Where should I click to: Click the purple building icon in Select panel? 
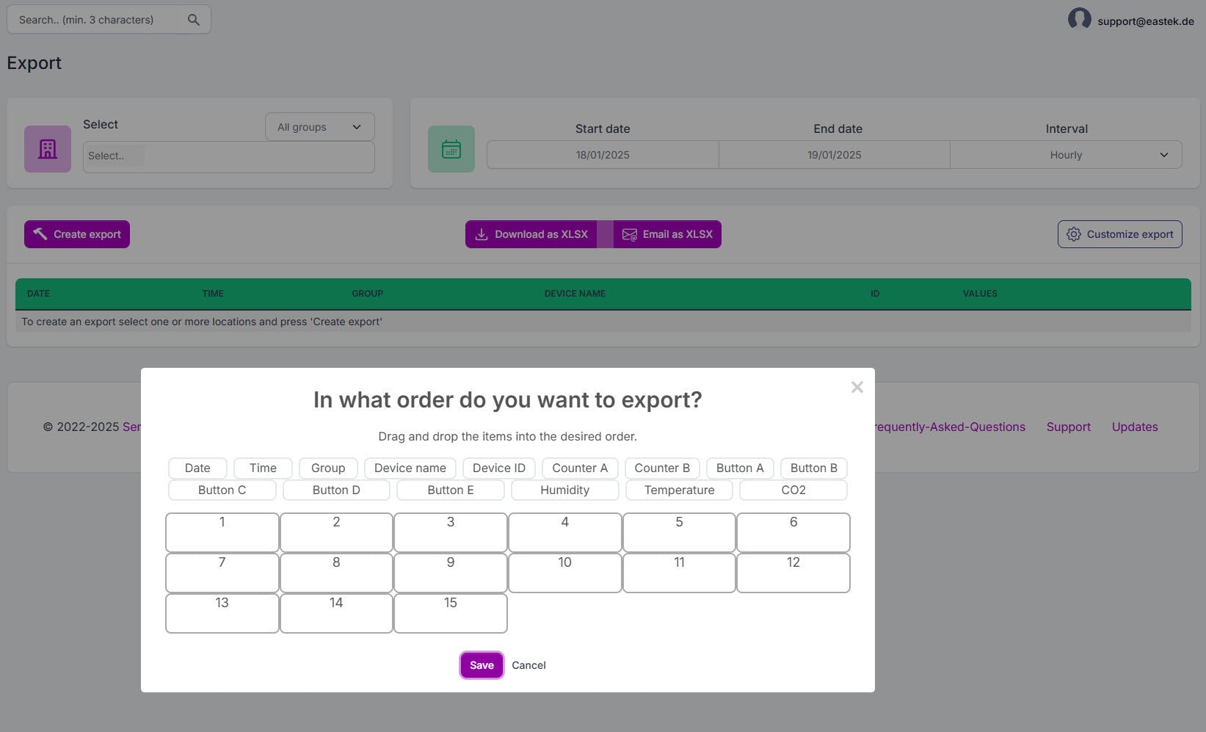47,149
